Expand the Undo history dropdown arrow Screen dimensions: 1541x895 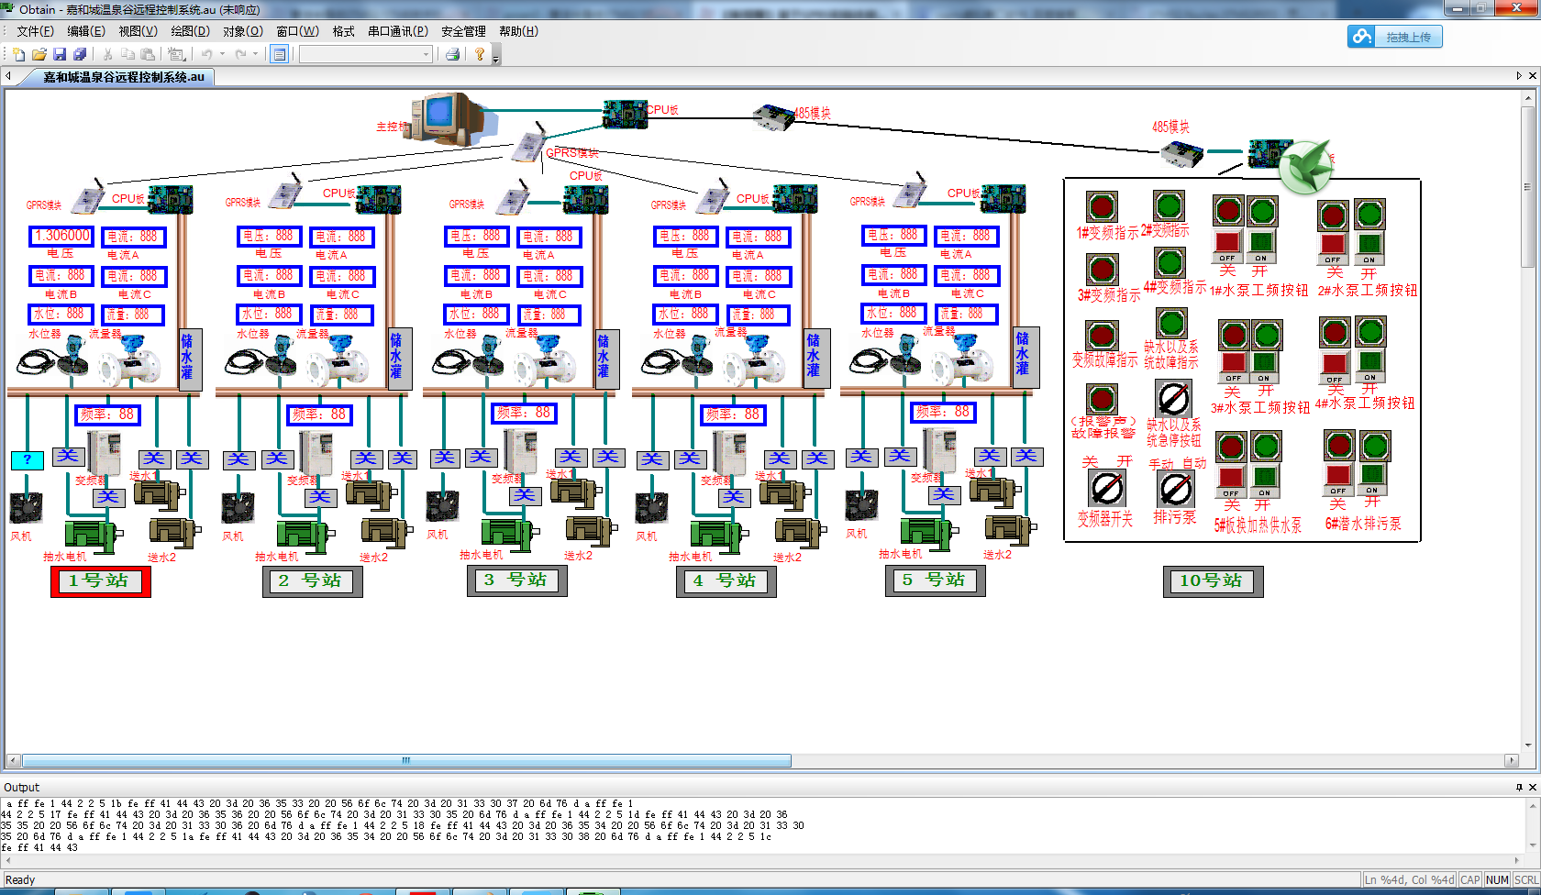[222, 54]
